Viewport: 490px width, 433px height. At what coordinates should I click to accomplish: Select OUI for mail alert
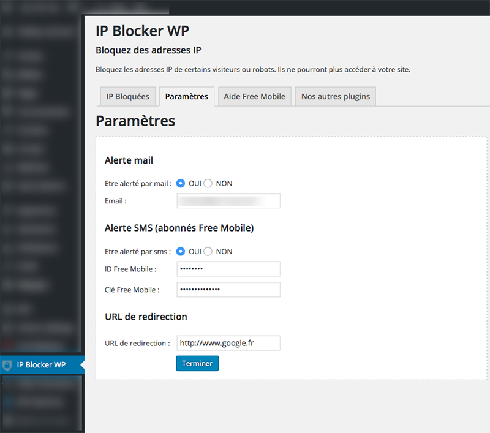click(x=181, y=183)
